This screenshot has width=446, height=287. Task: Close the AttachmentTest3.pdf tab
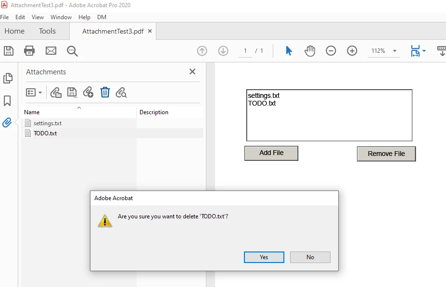tap(150, 31)
